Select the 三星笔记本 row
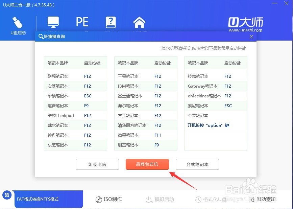293x209 pixels. pos(146,76)
